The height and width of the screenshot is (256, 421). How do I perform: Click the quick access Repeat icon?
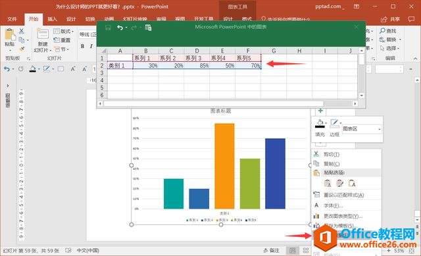[21, 69]
